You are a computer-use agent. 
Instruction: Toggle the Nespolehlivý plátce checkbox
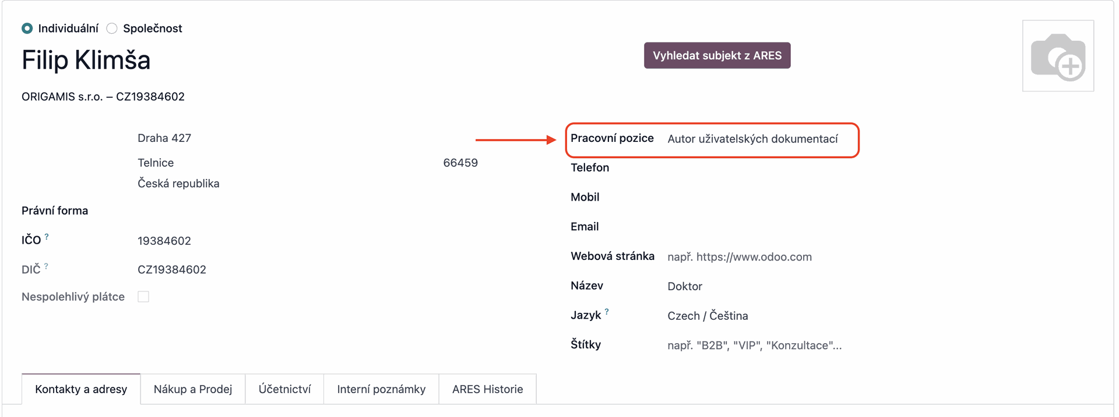coord(143,297)
